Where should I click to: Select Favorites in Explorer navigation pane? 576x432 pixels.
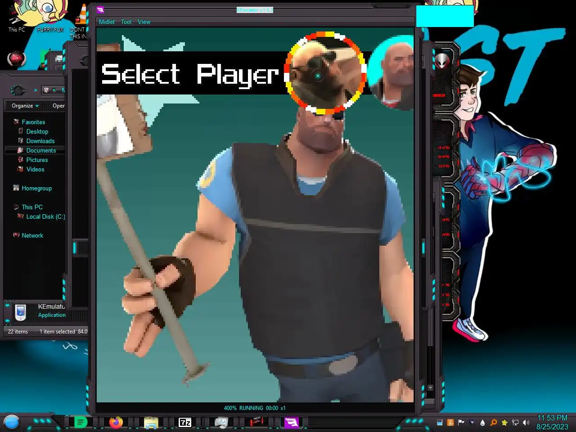point(33,122)
